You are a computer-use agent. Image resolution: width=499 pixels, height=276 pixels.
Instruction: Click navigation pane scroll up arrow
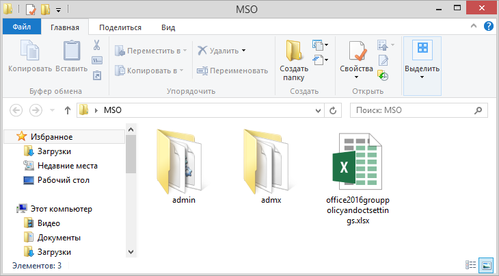tap(131, 129)
